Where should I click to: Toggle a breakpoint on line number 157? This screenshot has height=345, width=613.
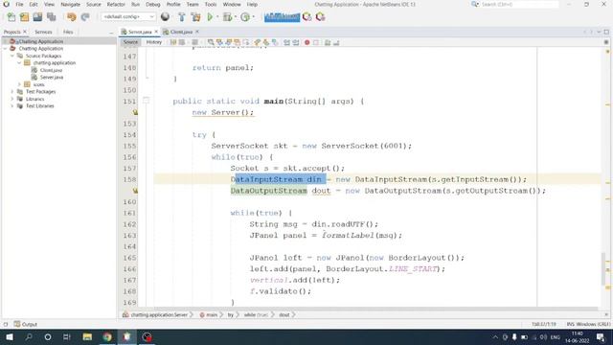click(129, 169)
